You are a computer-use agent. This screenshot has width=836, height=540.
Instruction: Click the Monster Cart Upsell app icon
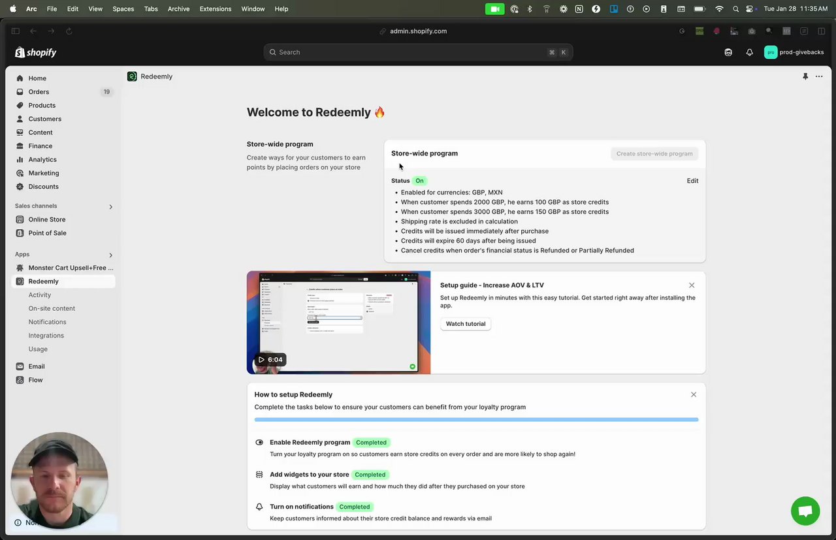20,268
